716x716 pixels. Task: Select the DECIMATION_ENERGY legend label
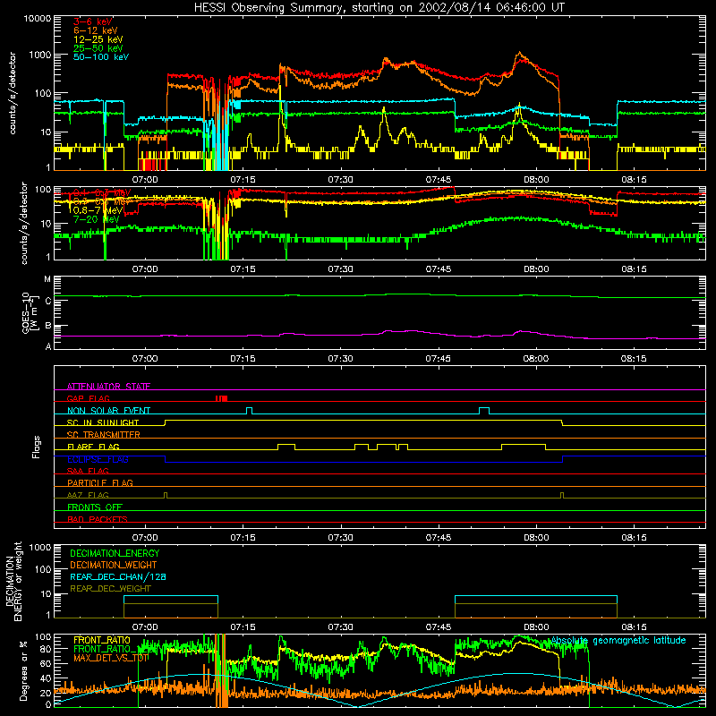[115, 553]
